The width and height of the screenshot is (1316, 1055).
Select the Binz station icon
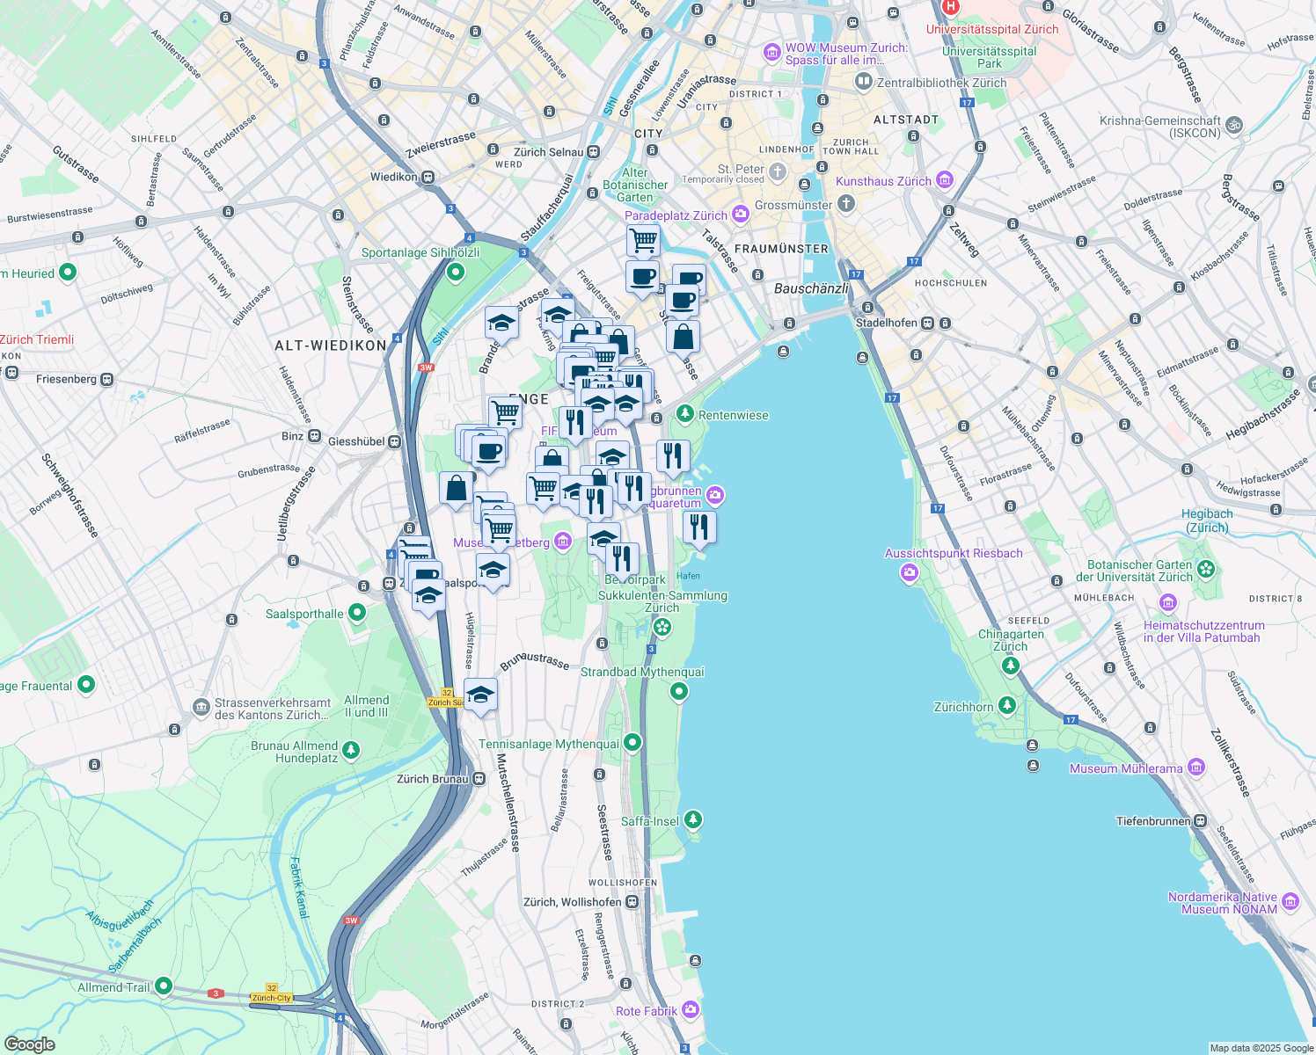coord(313,436)
